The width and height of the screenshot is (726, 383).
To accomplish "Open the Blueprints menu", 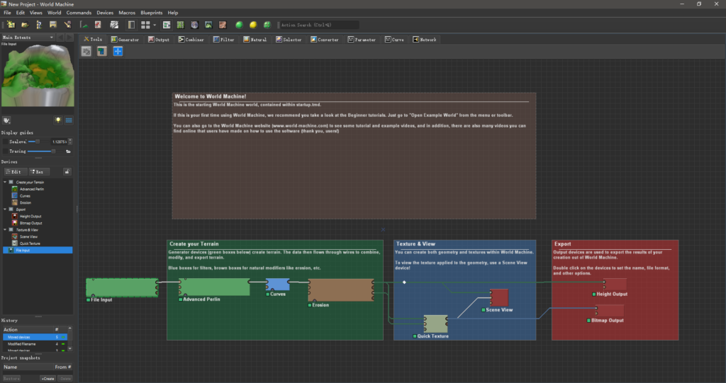I will click(151, 13).
